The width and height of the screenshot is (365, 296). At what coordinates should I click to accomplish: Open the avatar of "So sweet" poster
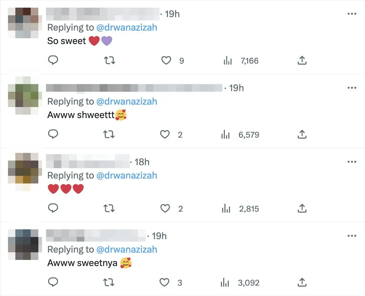(23, 23)
